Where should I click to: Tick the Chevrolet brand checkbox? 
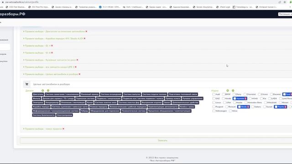245,94
